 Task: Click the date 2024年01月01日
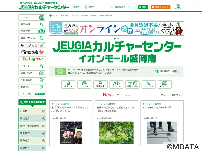(150, 118)
